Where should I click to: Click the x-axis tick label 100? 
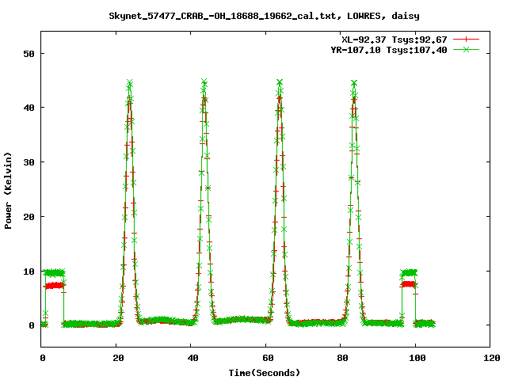[x=417, y=358]
